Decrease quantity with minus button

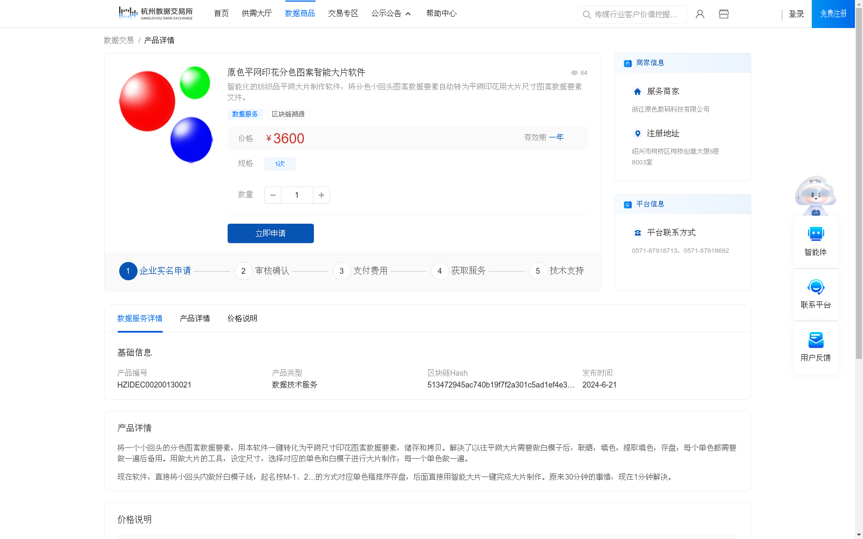click(x=273, y=195)
